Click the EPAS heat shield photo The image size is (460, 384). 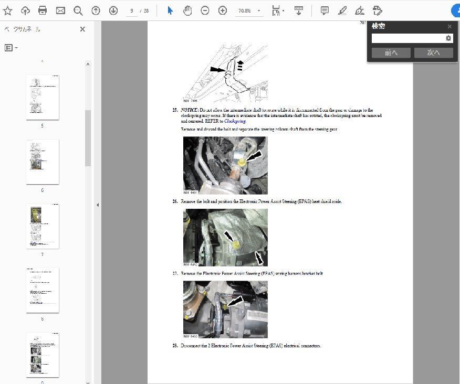[x=225, y=238]
